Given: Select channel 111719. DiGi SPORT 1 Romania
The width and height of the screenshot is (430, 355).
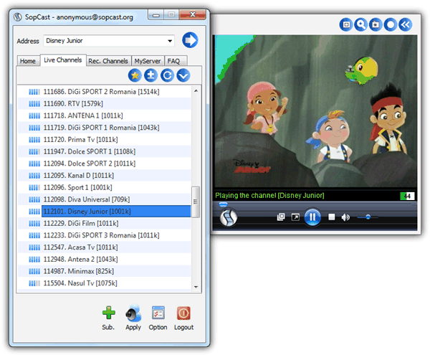Looking at the screenshot, I should pyautogui.click(x=104, y=128).
